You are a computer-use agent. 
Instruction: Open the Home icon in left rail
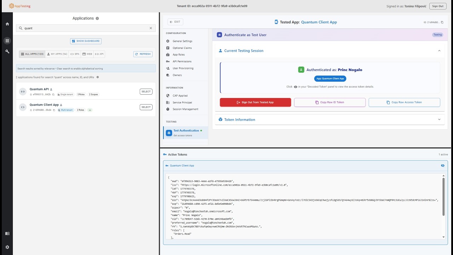point(7,24)
